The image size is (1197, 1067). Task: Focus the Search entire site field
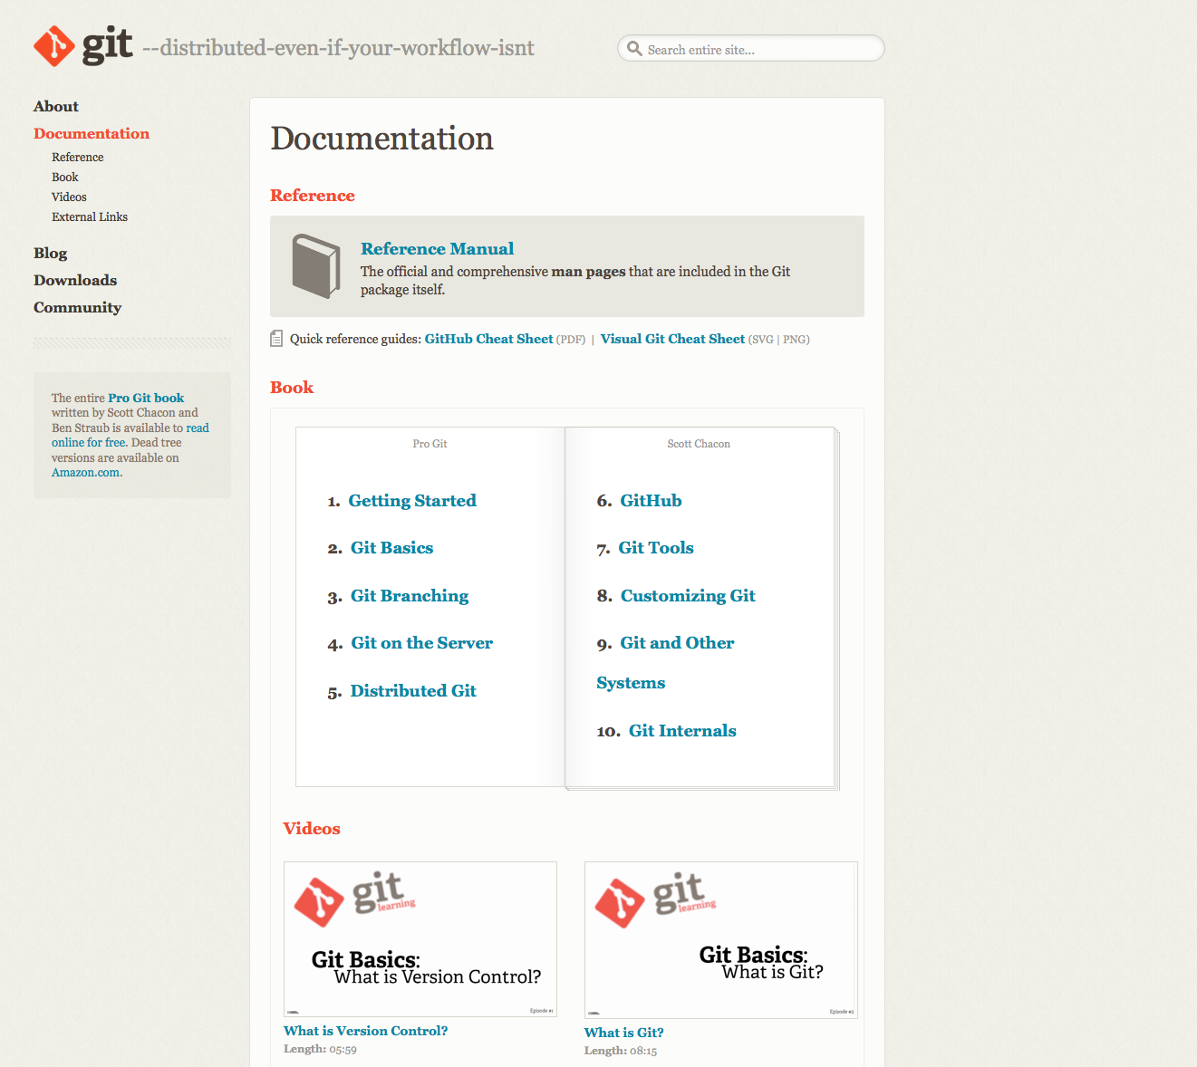click(750, 49)
